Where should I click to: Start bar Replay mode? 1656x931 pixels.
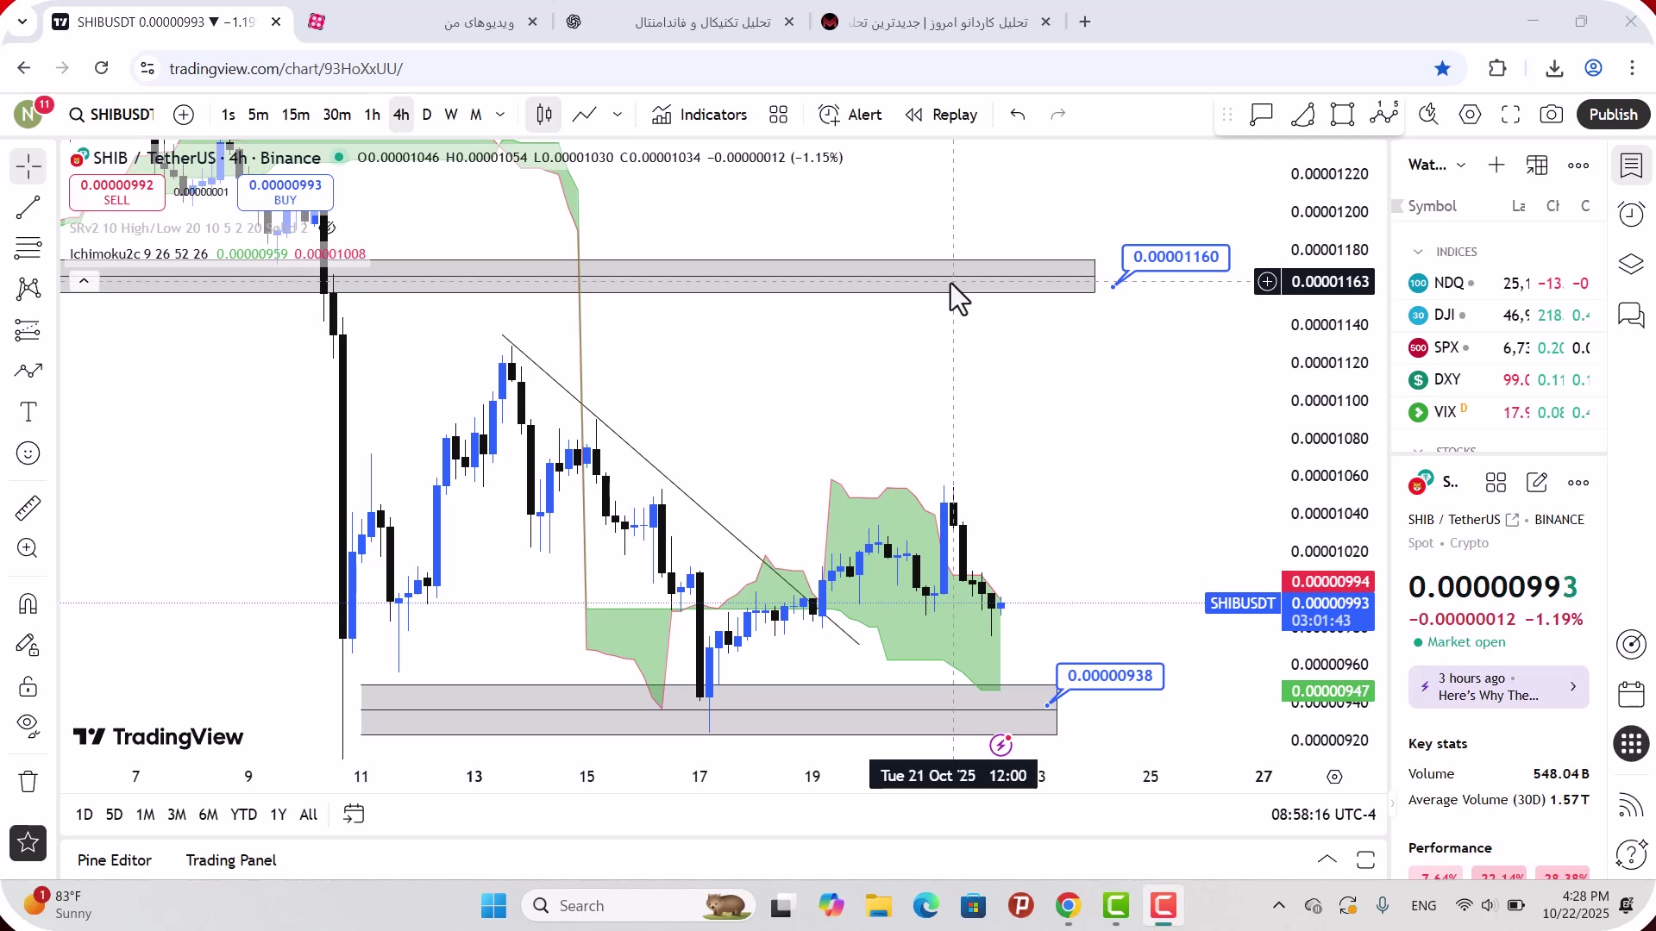point(941,115)
